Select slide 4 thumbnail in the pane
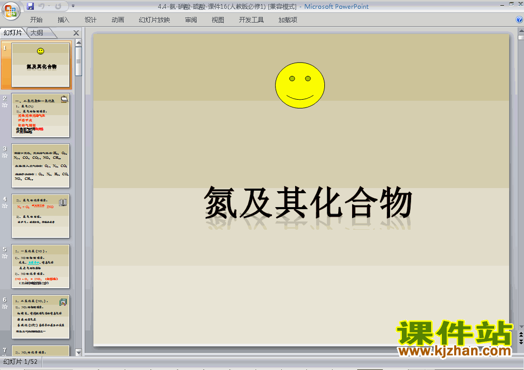This screenshot has height=370, width=524. 41,216
